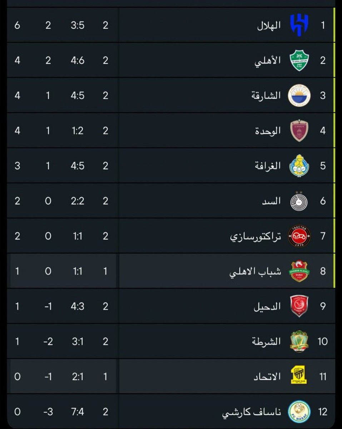342x429 pixels.
Task: Click the ناساف كارشي team name
Action: [251, 412]
